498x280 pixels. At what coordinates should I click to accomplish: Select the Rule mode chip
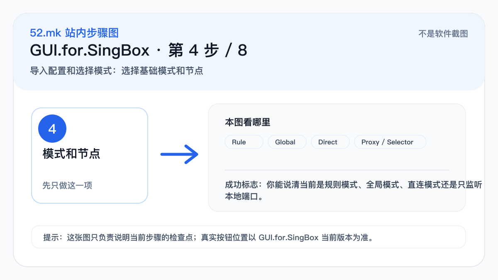coord(244,142)
